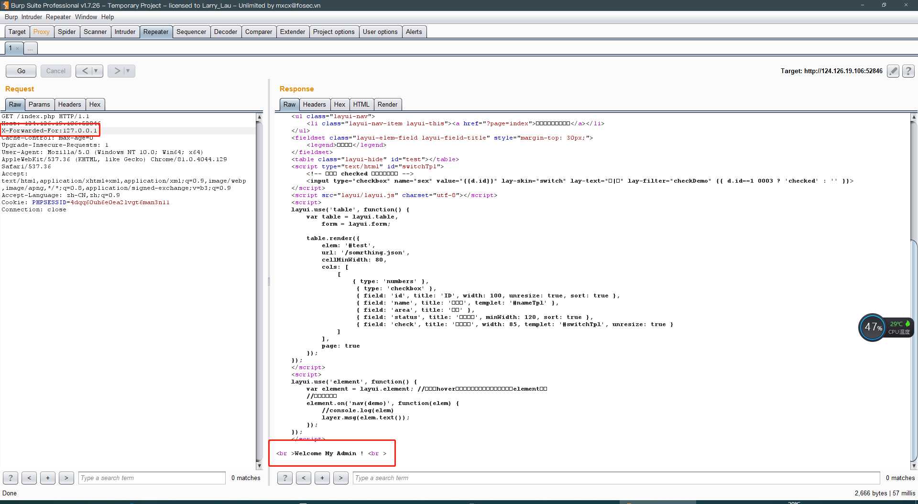Focus the request search term field
Viewport: 918px width, 504px height.
(x=152, y=478)
